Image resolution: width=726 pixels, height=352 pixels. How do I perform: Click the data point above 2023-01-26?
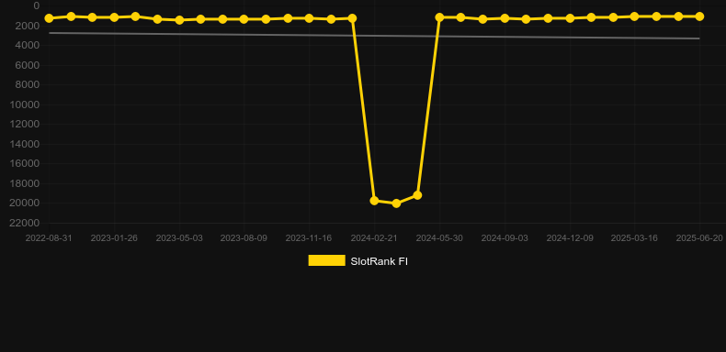(x=114, y=17)
